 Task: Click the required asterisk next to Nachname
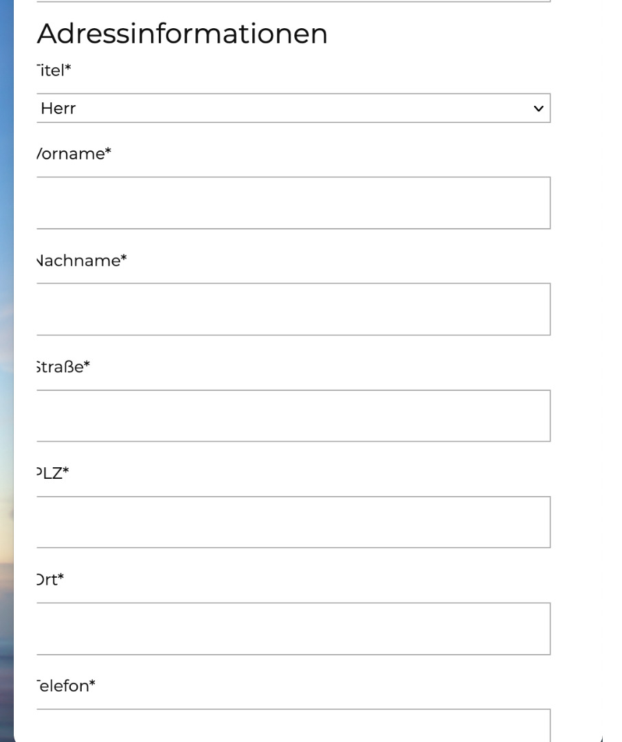click(124, 259)
